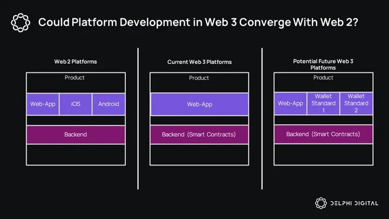
Task: Click the Product label in Current Web 3 Platforms
Action: (199, 78)
